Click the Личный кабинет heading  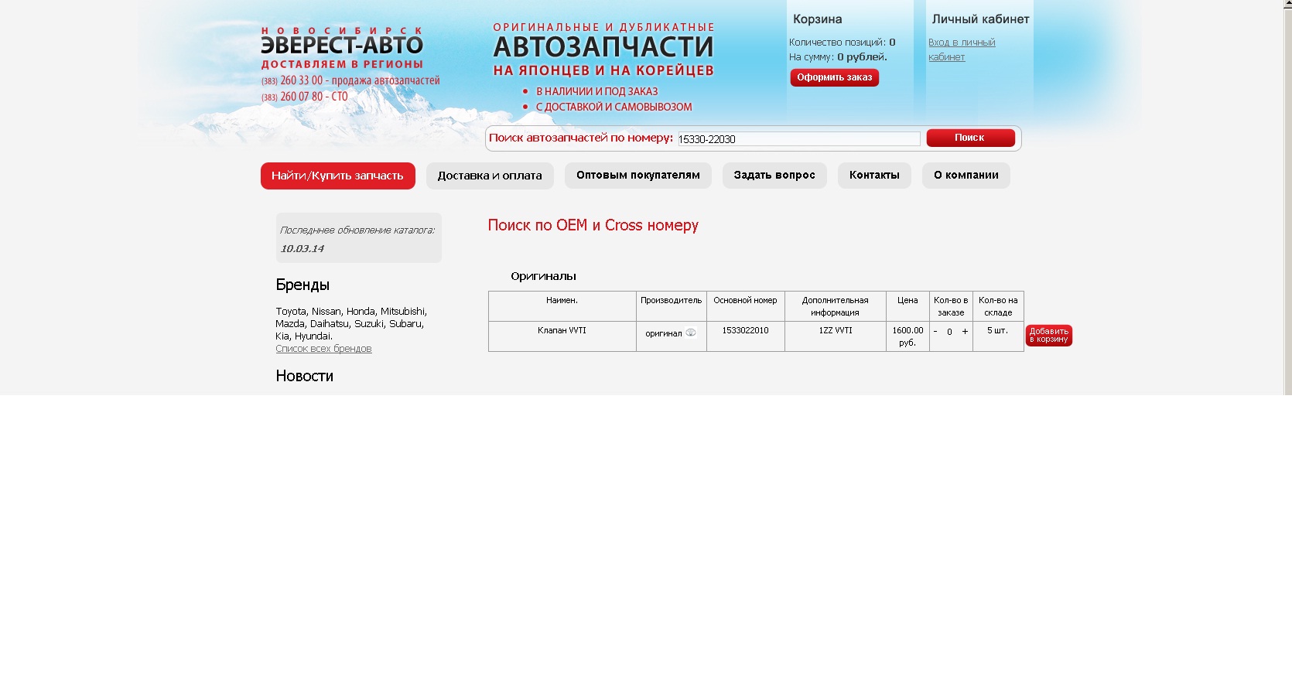pyautogui.click(x=980, y=19)
